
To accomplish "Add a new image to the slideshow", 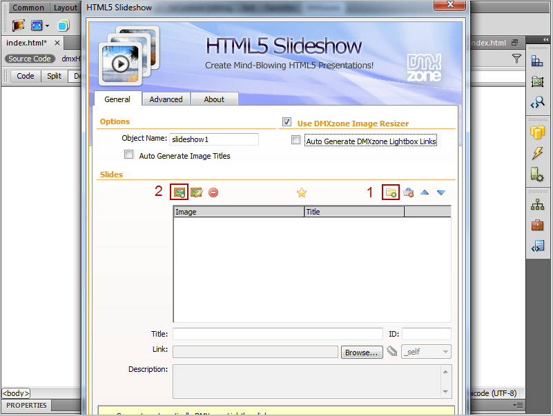I will [179, 192].
